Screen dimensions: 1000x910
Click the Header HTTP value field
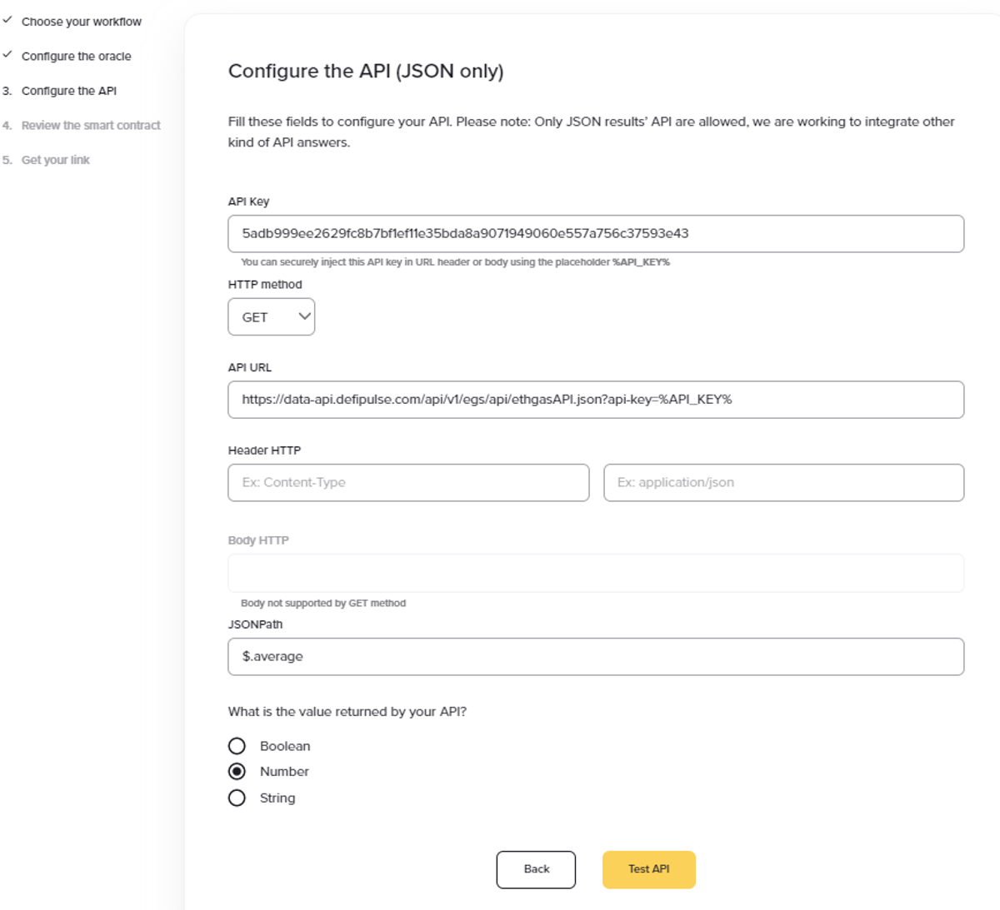(784, 483)
